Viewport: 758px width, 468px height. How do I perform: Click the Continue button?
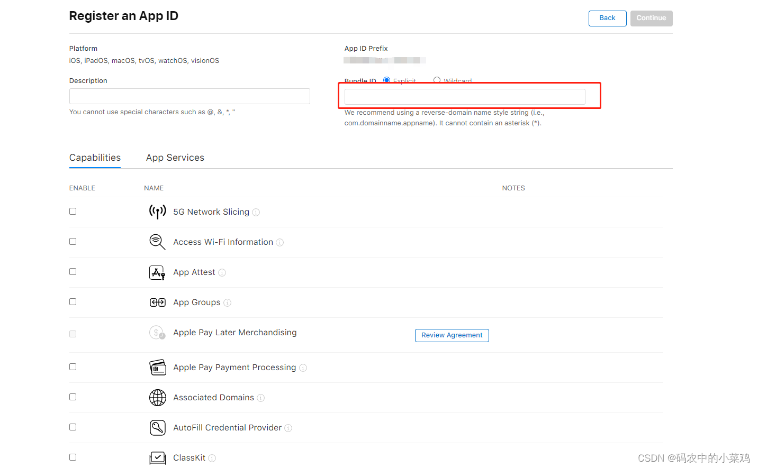[x=652, y=18]
